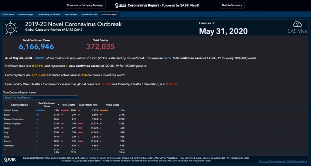This screenshot has height=166, width=311.
Task: Sort by Total Confirmed Cases descending arrow
Action: coord(59,105)
